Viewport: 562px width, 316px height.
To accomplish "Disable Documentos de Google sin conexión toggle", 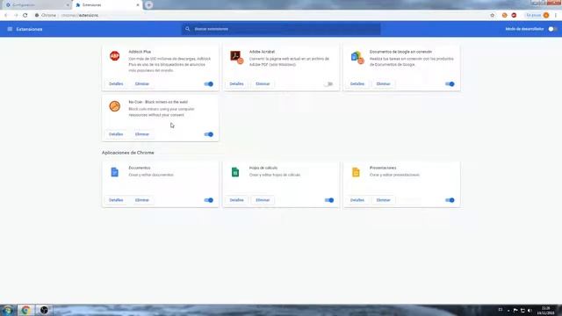I will point(450,84).
